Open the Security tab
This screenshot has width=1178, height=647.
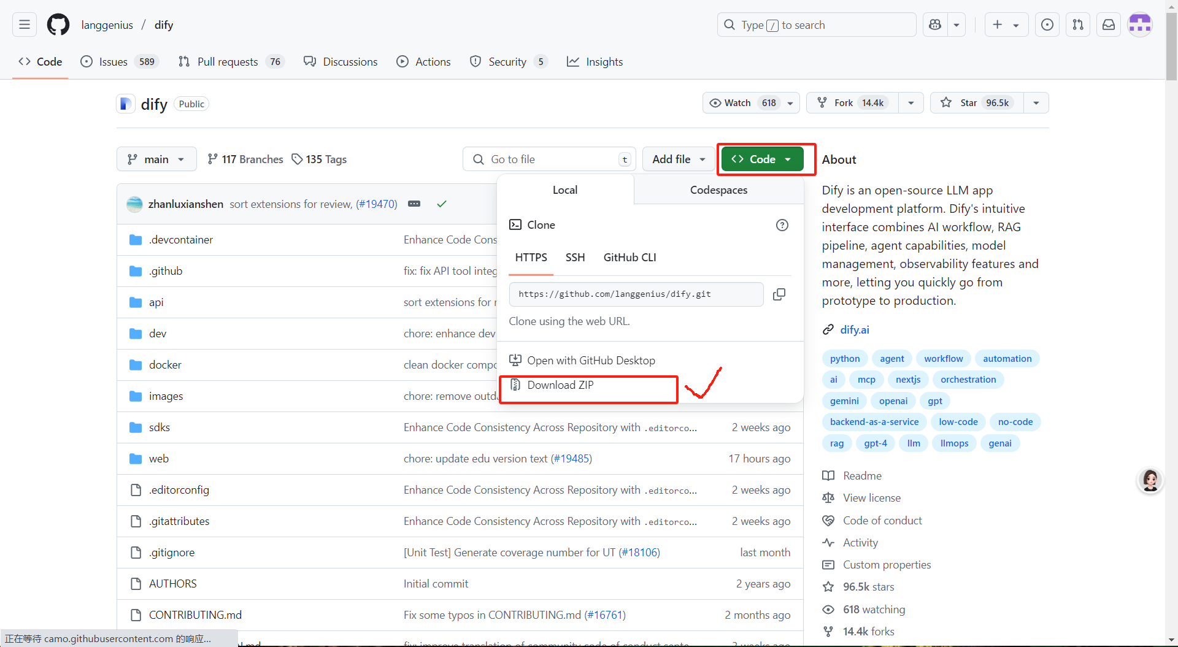coord(507,61)
